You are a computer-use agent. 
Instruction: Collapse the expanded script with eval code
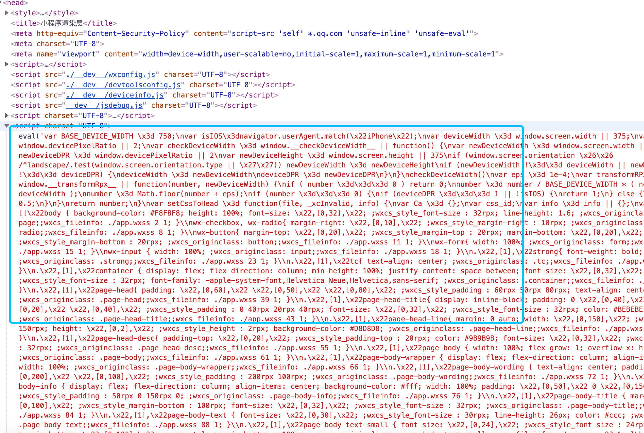tap(7, 126)
